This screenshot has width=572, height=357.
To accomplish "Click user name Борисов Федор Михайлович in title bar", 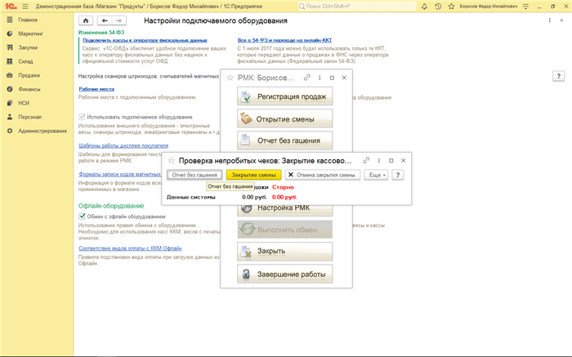I will click(488, 7).
